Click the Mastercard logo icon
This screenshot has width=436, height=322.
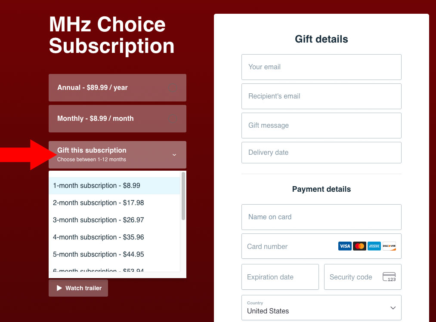tap(359, 246)
